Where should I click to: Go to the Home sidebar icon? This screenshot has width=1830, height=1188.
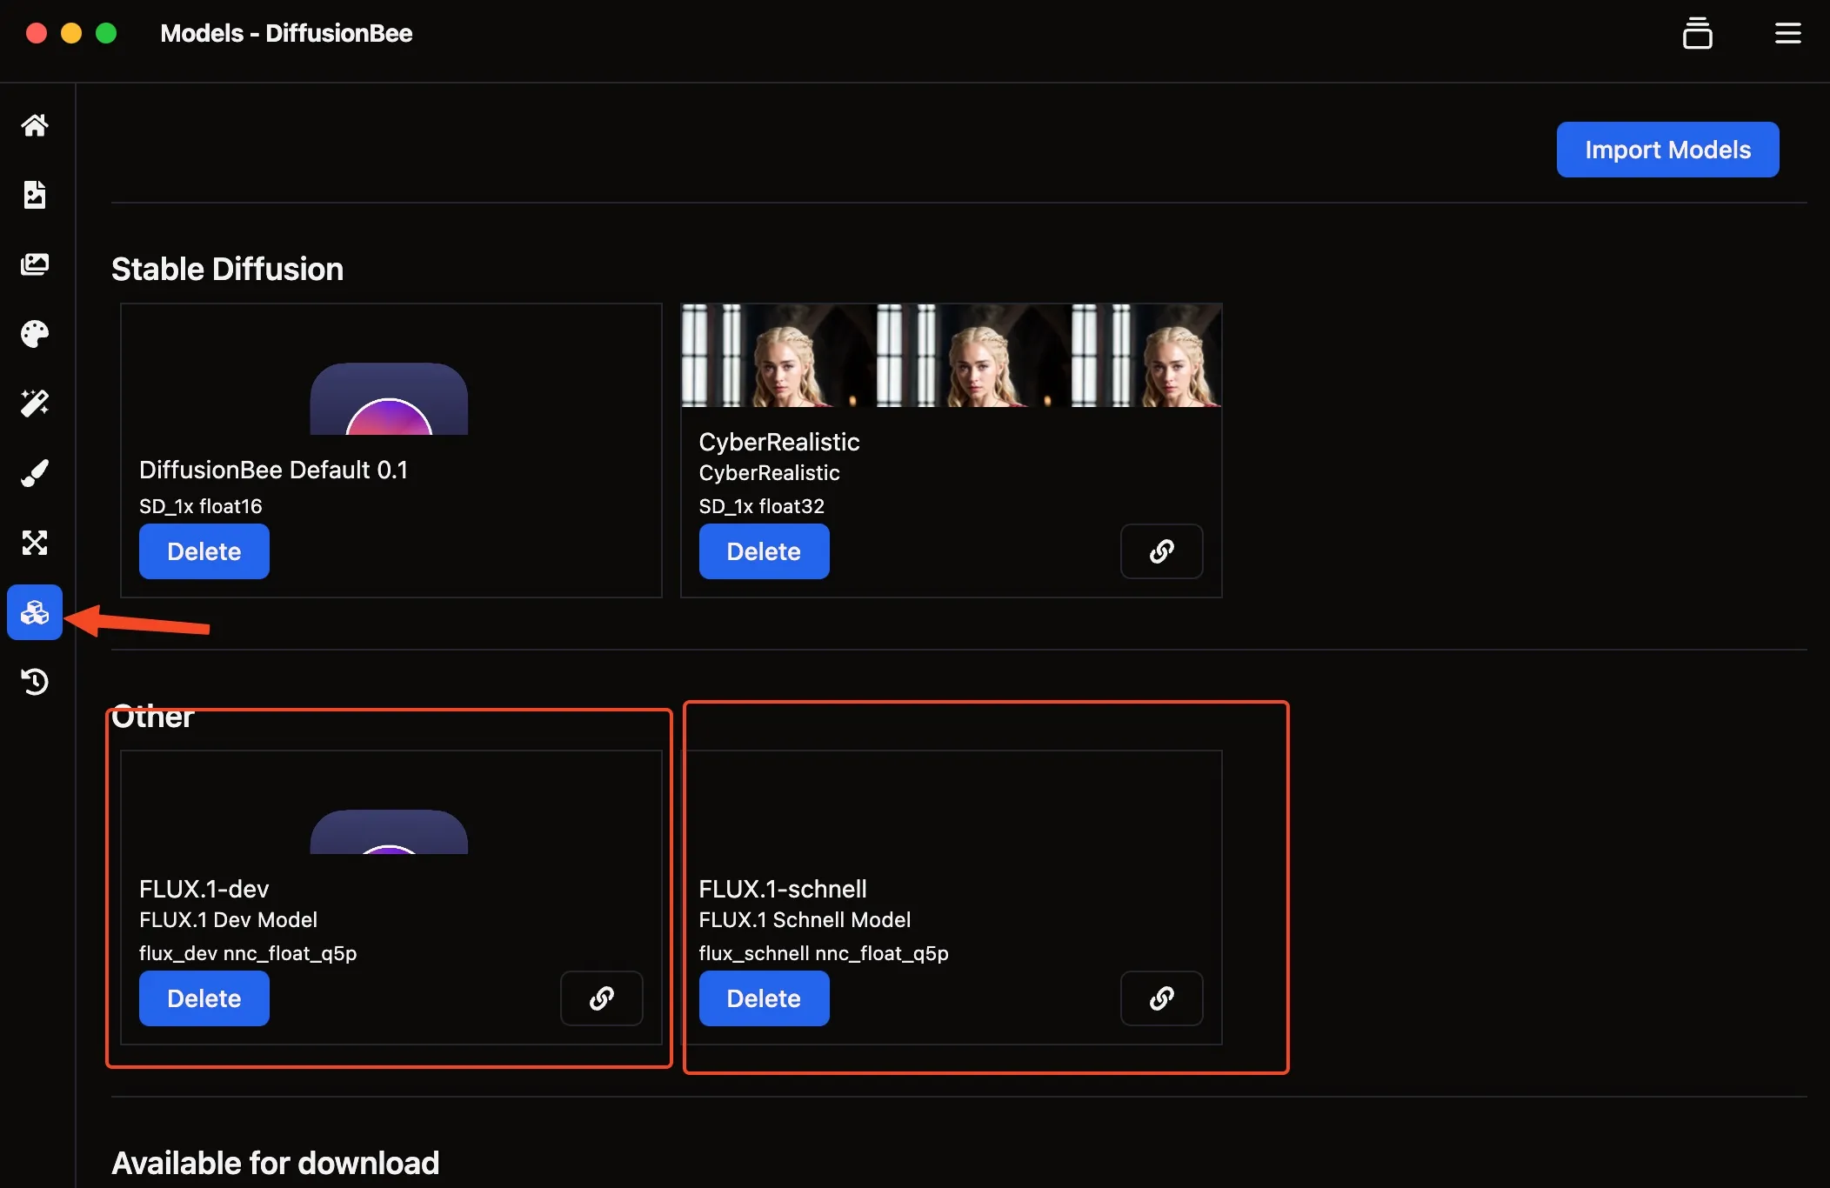click(35, 125)
